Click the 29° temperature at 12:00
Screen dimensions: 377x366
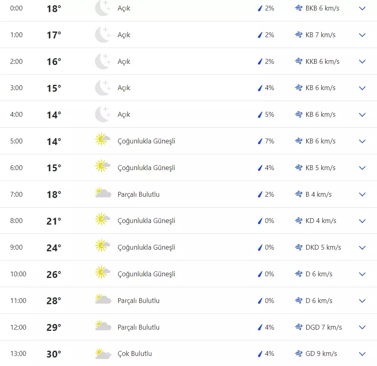(x=54, y=327)
